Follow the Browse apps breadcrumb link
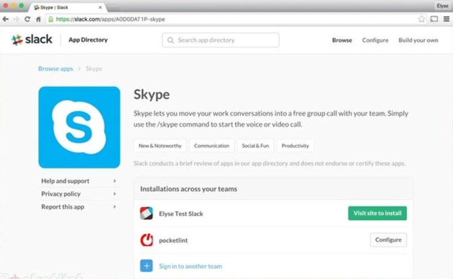This screenshot has width=453, height=279. (55, 69)
